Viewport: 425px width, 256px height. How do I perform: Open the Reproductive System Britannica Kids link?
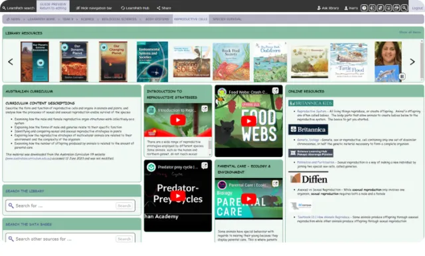tap(308, 111)
